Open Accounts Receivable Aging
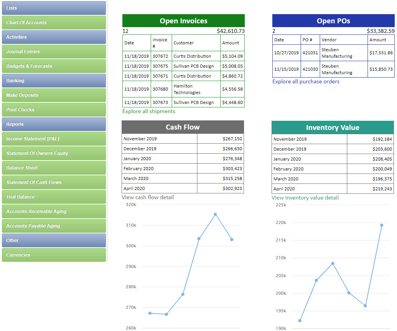The height and width of the screenshot is (331, 397). pyautogui.click(x=54, y=211)
